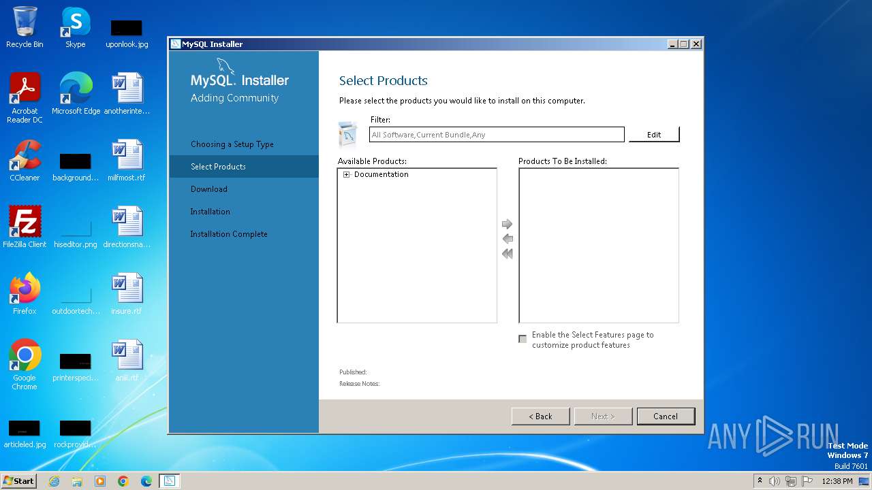Select MySQL Installer taskbar button
This screenshot has height=490, width=872.
170,481
